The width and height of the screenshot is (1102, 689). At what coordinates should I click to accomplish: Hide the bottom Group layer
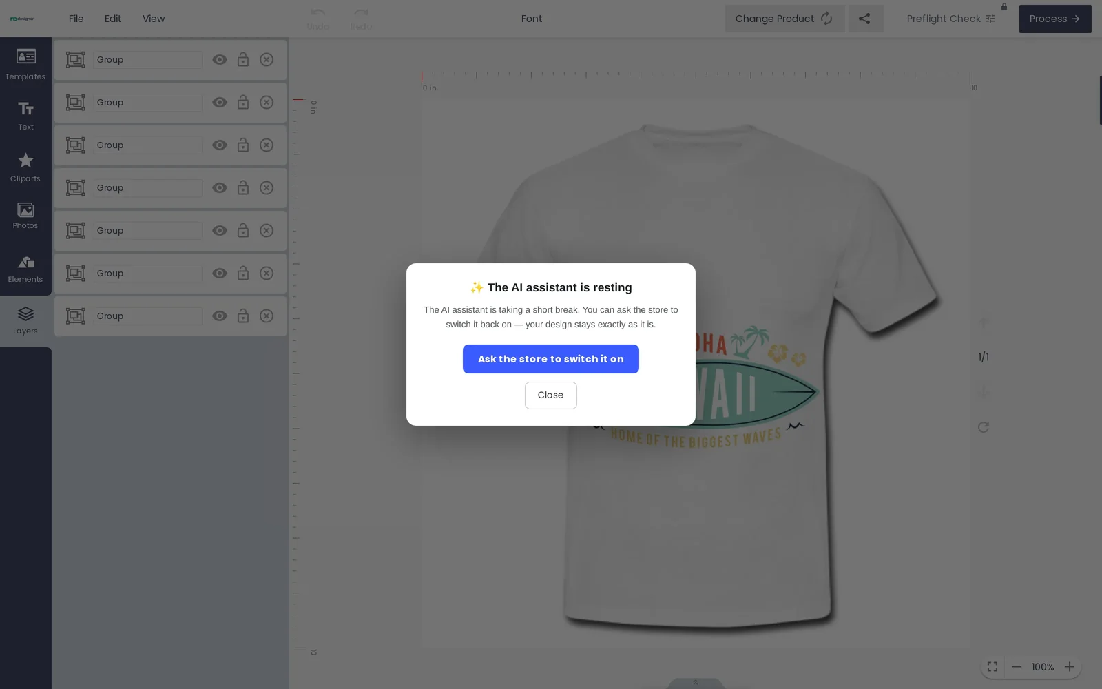pyautogui.click(x=220, y=316)
